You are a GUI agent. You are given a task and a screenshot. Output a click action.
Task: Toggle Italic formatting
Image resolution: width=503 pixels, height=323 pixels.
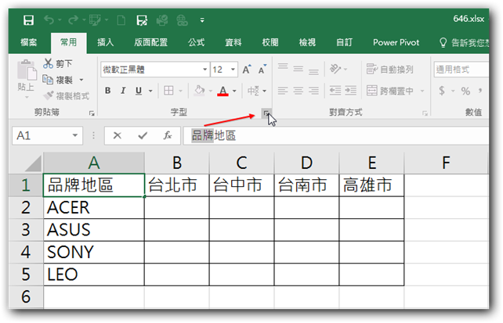pyautogui.click(x=123, y=91)
